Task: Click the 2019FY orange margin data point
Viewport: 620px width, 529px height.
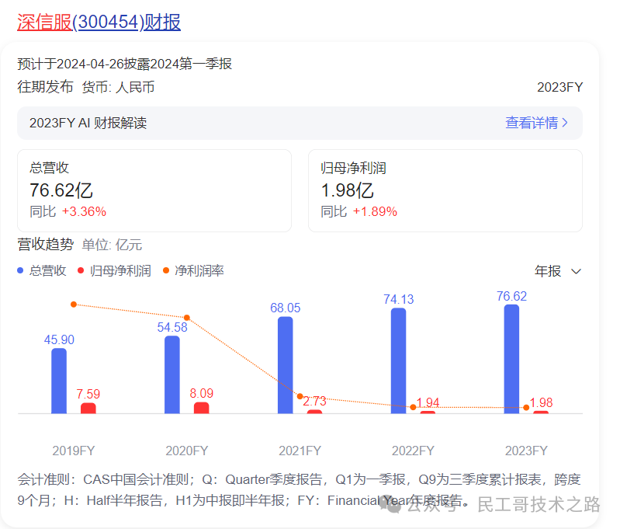Action: [74, 305]
